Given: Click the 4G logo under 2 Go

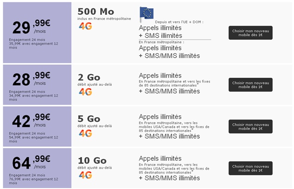Looking at the screenshot, I should coord(85,92).
